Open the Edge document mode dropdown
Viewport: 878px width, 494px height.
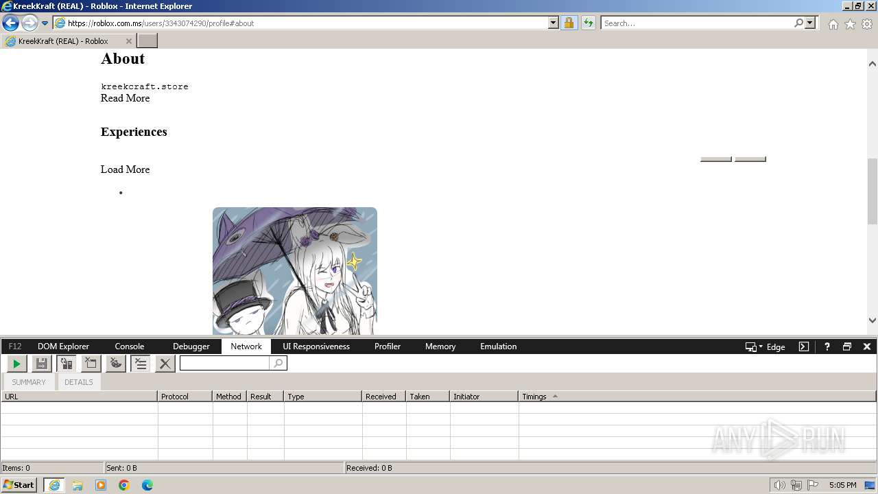point(765,346)
